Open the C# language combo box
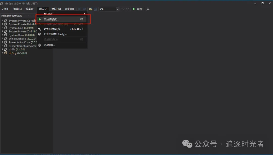 109,9
